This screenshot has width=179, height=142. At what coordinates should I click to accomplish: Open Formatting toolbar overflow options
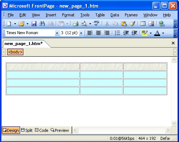(x=175, y=33)
